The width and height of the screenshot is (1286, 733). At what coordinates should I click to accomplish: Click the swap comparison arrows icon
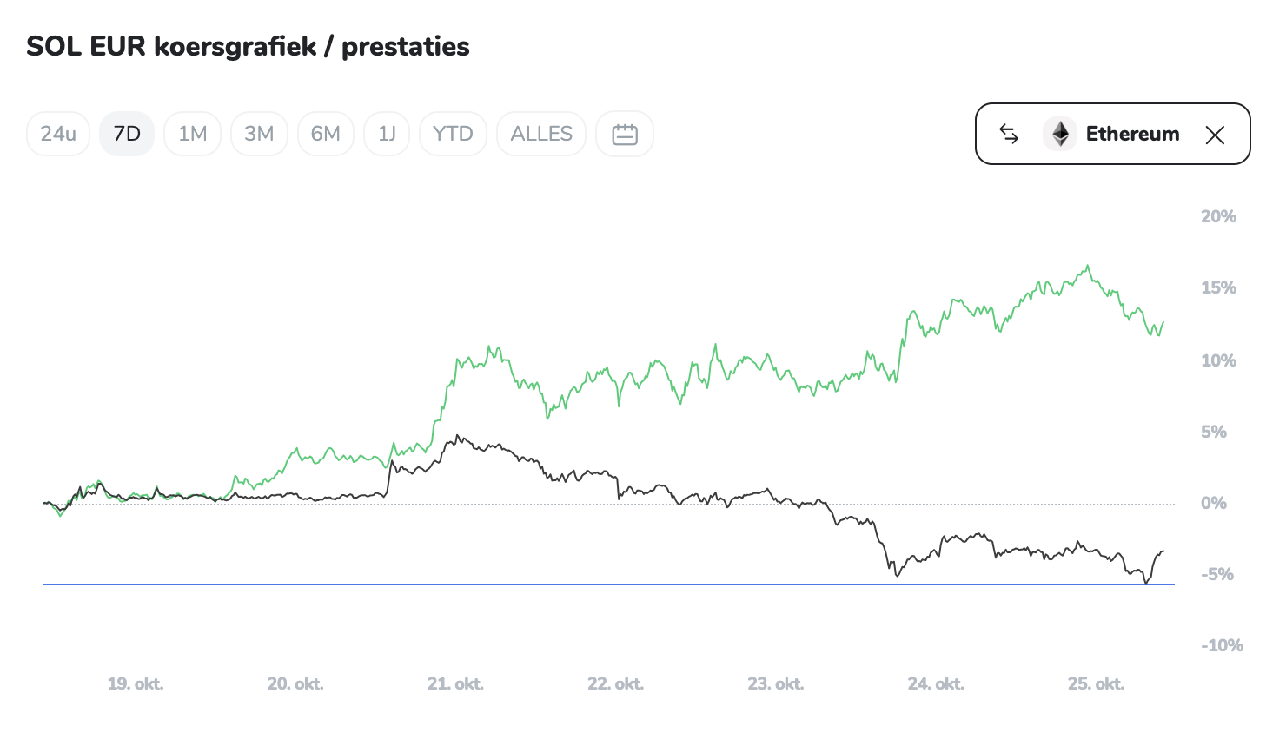[x=1009, y=134]
